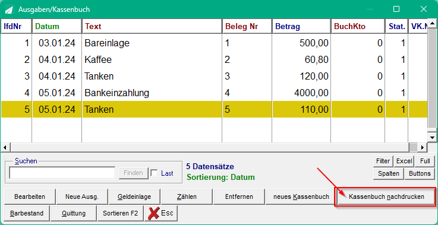Maximize the Ausgaben/Kassenbuch window
Image resolution: width=438 pixels, height=225 pixels.
click(396, 9)
